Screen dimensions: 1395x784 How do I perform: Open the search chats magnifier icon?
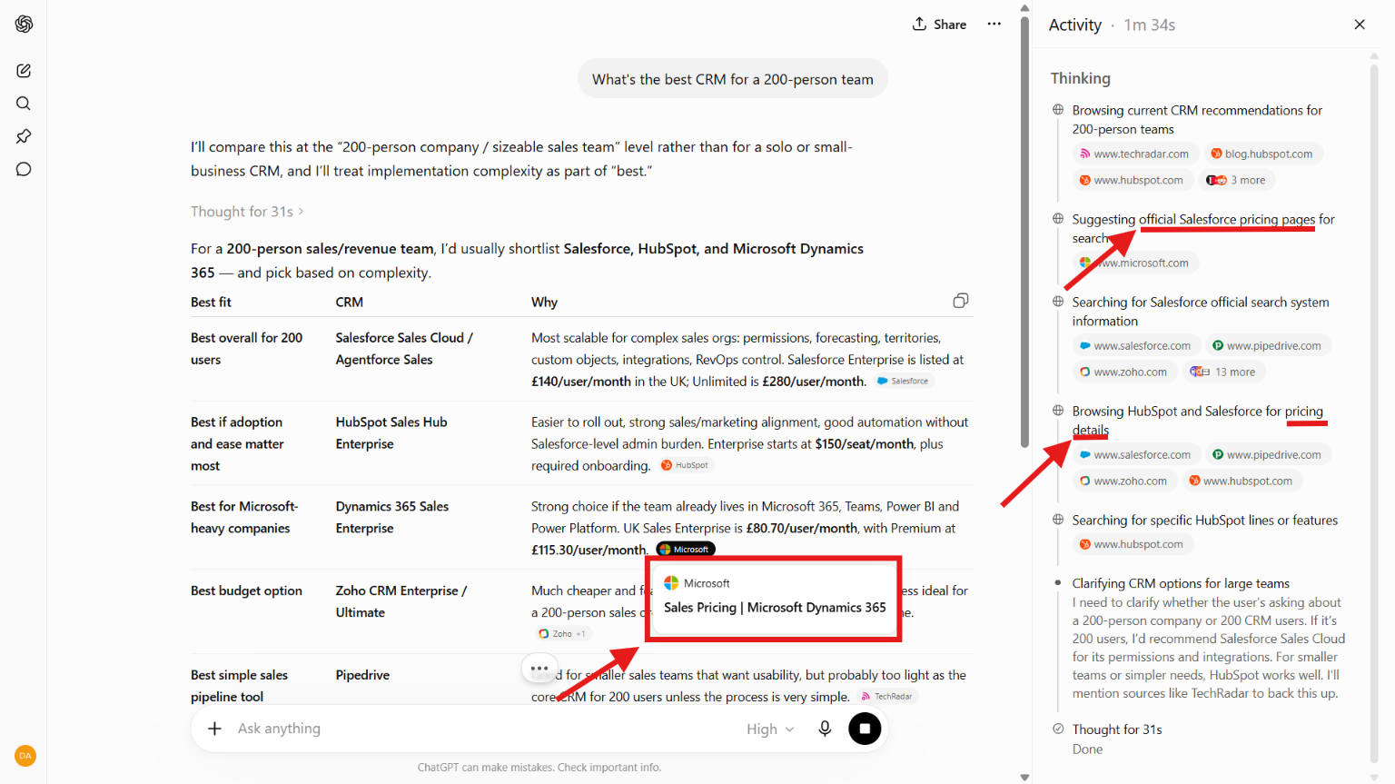(x=24, y=104)
